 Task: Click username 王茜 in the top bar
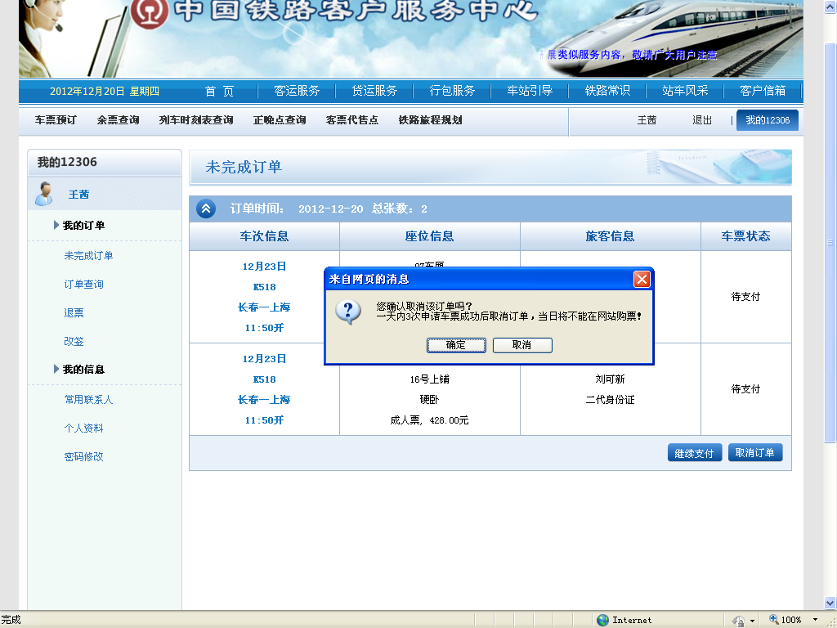click(x=647, y=120)
